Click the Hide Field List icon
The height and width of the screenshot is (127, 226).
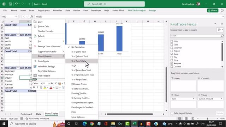pyautogui.click(x=35, y=75)
